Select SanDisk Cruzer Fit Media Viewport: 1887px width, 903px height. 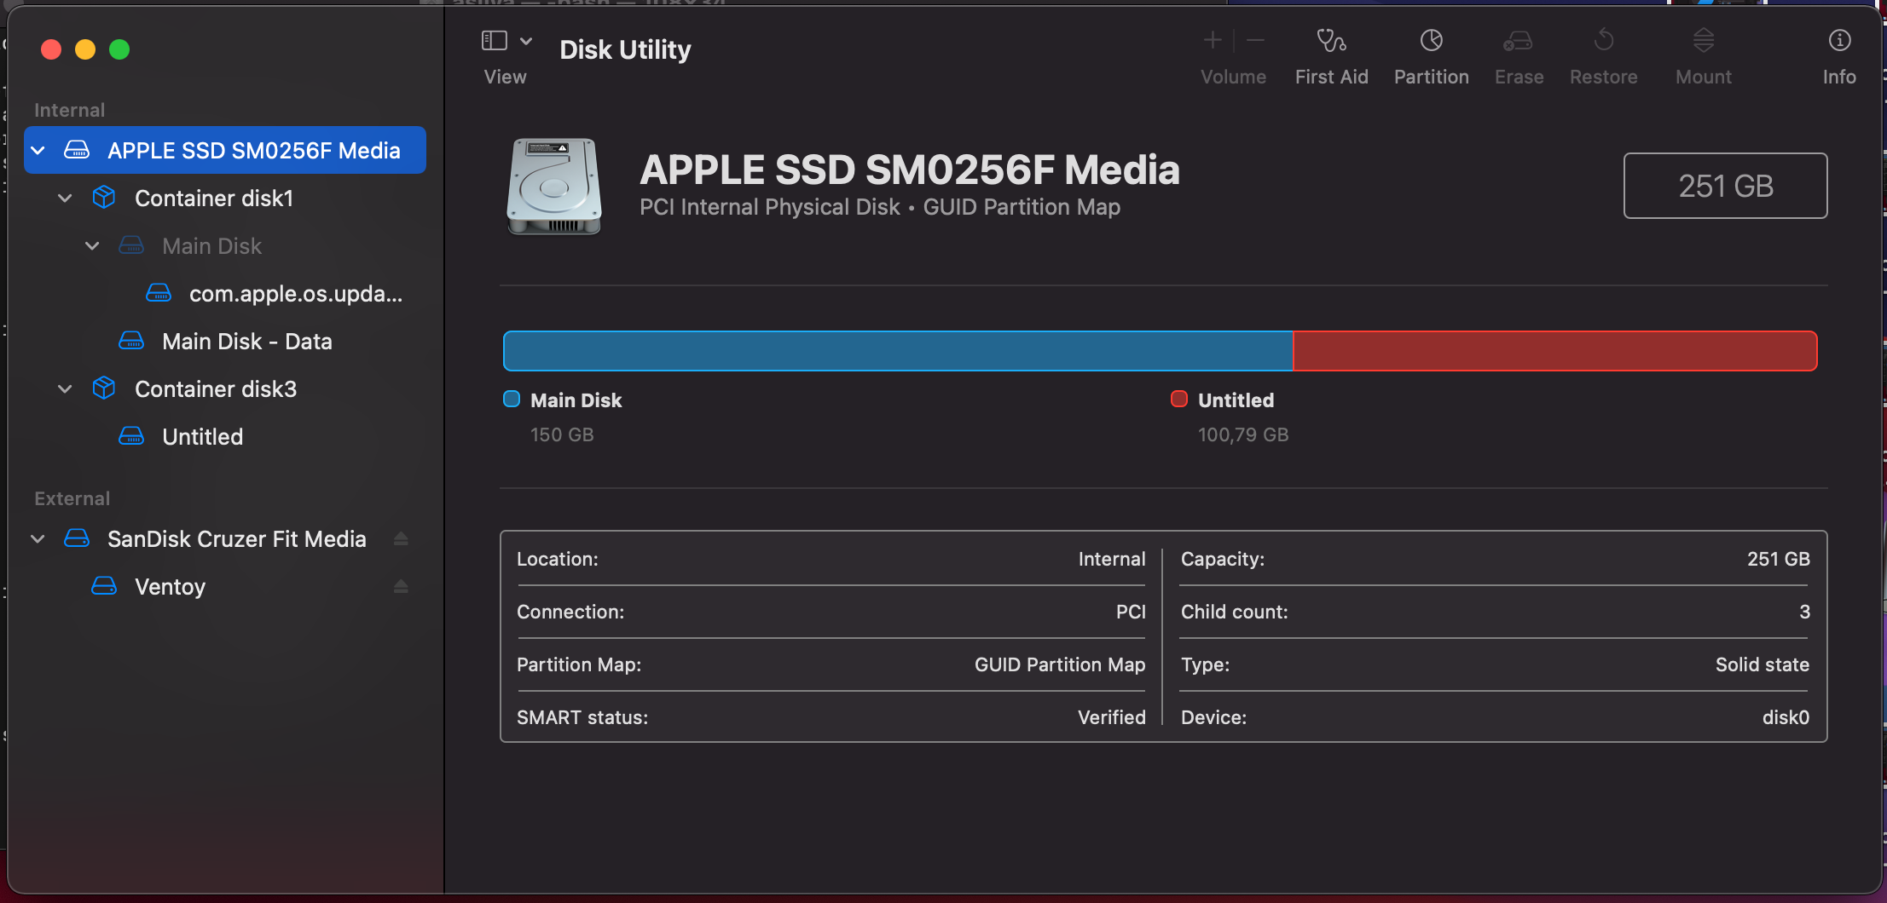click(236, 538)
